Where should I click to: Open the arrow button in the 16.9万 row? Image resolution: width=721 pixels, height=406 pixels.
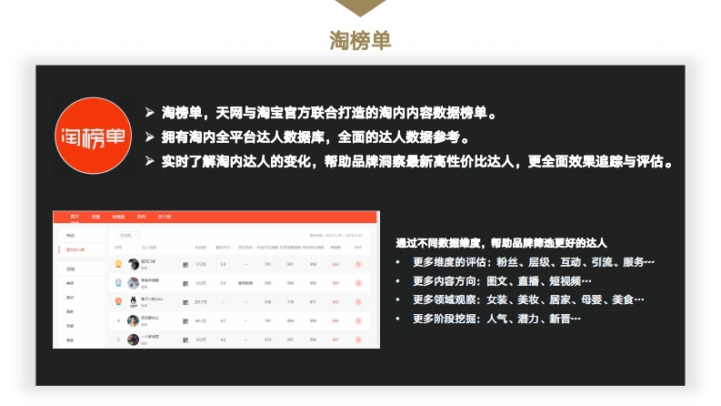(358, 340)
